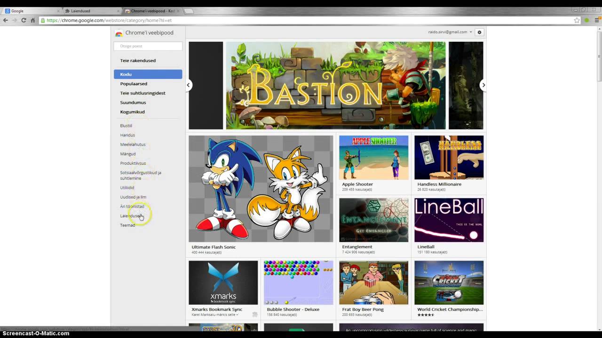Click the Otsige poest search field
Image resolution: width=602 pixels, height=338 pixels.
pyautogui.click(x=148, y=46)
